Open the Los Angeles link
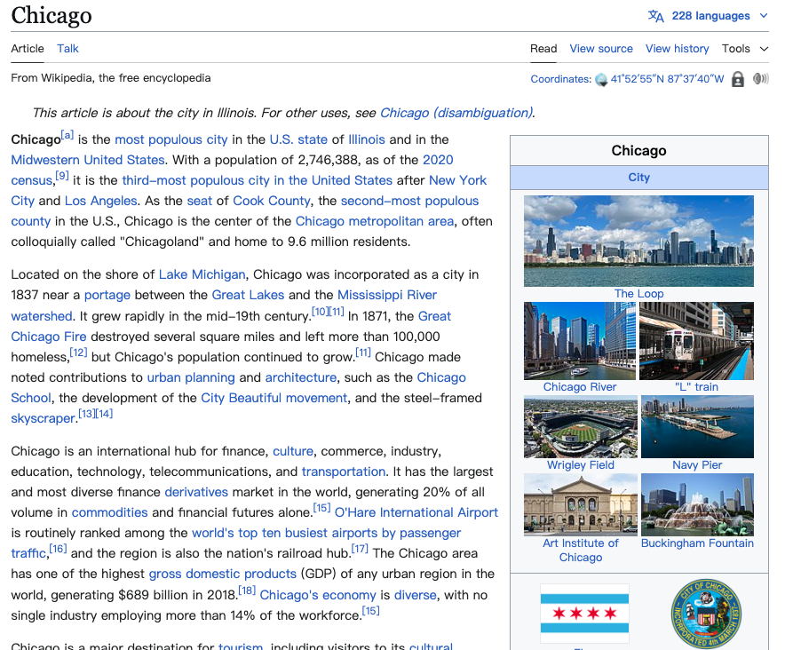785x650 pixels. coord(100,201)
